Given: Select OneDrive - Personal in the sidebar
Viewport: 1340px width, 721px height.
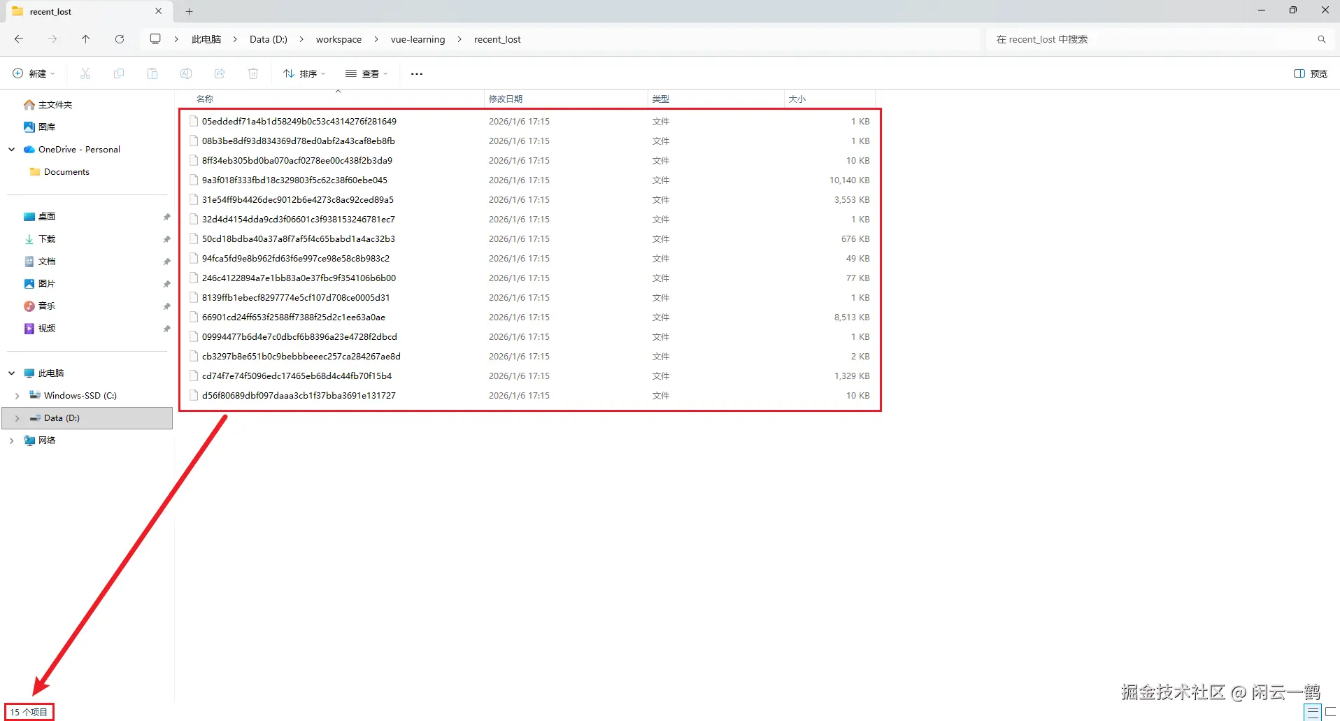Looking at the screenshot, I should [79, 149].
